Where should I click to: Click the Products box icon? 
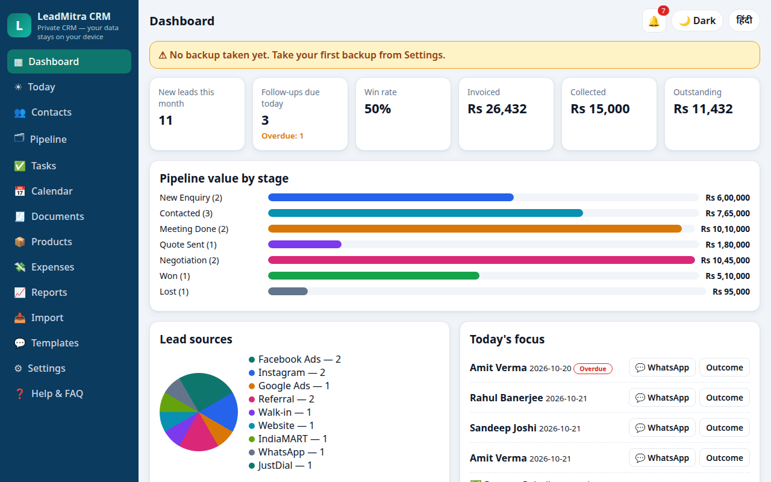[20, 242]
